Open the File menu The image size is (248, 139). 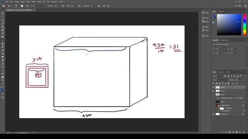click(x=7, y=2)
